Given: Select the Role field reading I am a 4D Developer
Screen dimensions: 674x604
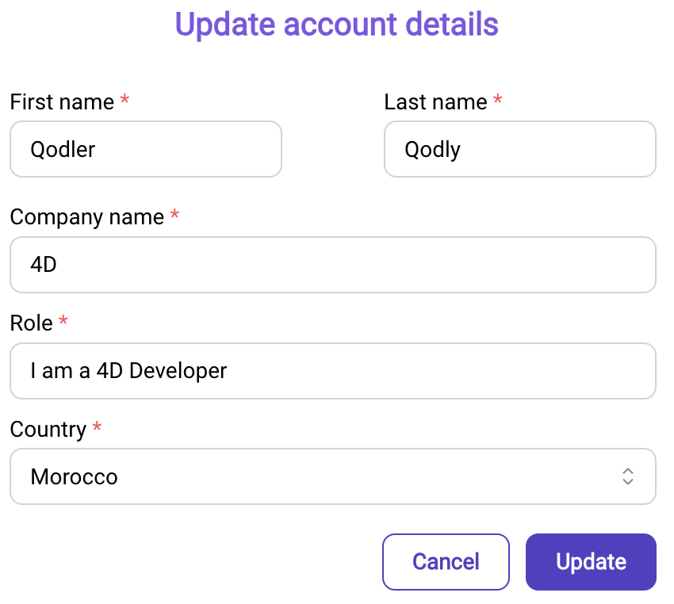Looking at the screenshot, I should coord(333,371).
